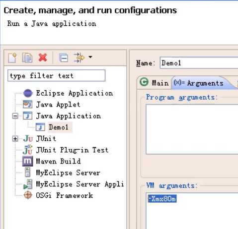This screenshot has width=238, height=229.
Task: Select MyEclipse Server Appli entry
Action: (x=80, y=184)
